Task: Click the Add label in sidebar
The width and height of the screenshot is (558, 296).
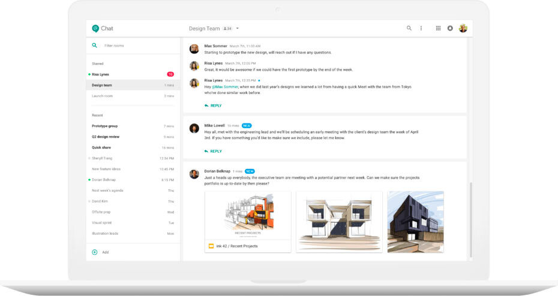Action: pyautogui.click(x=106, y=252)
